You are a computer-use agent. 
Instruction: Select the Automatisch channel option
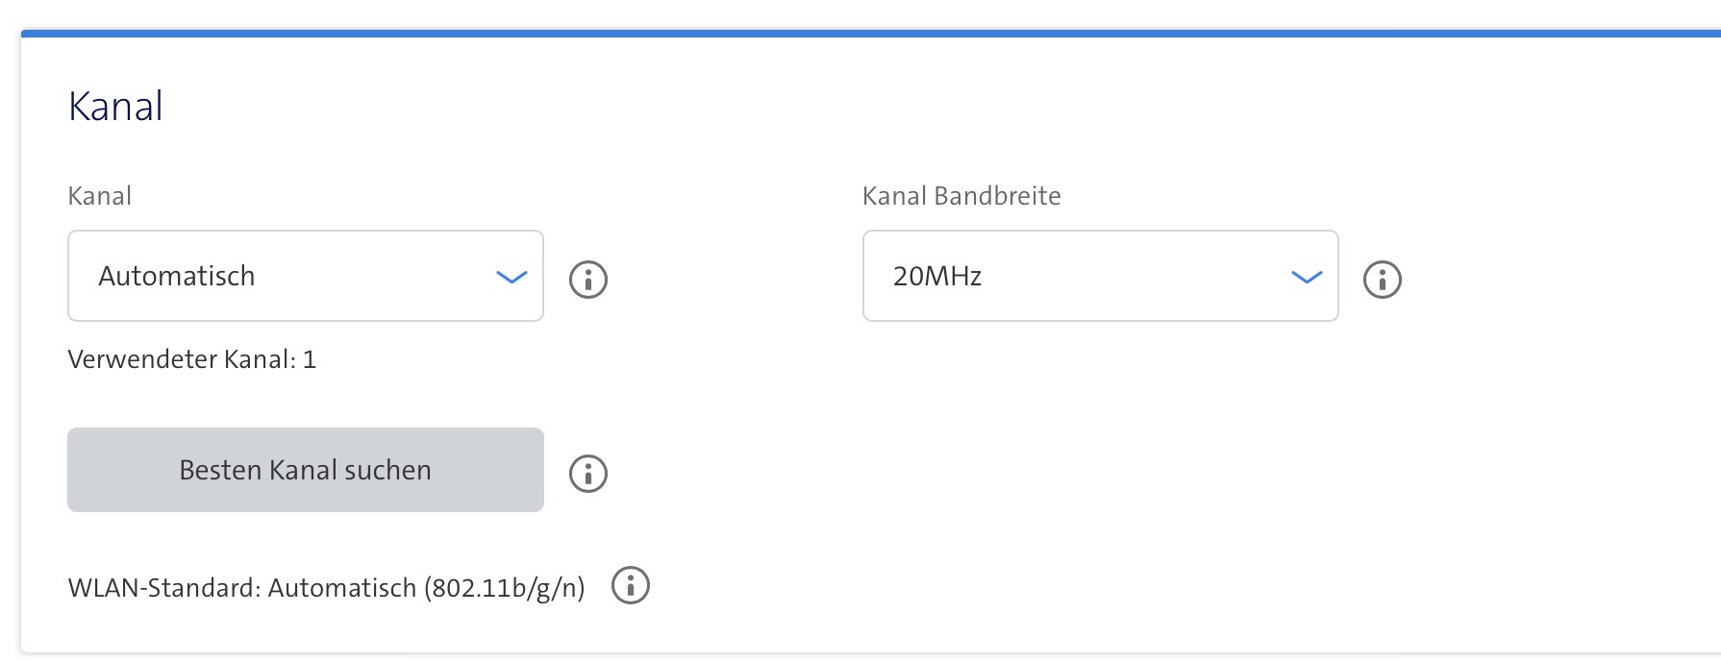tap(178, 276)
